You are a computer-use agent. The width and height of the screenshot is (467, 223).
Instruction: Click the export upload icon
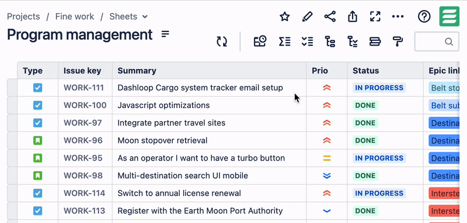(x=353, y=16)
